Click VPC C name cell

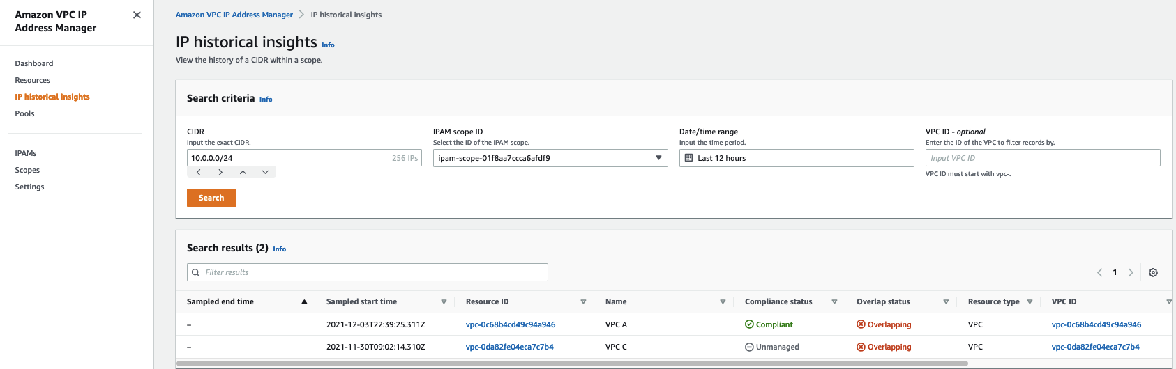[x=616, y=347]
